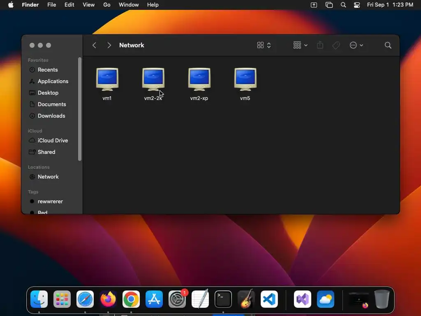The width and height of the screenshot is (421, 316).
Task: Click the Finder window search icon
Action: point(388,45)
